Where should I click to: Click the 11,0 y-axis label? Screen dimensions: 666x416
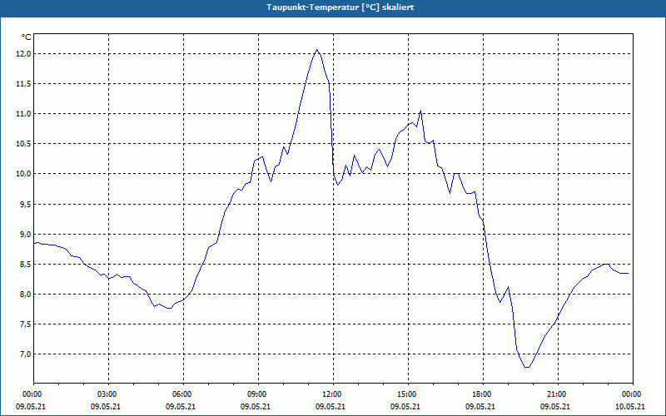24,114
